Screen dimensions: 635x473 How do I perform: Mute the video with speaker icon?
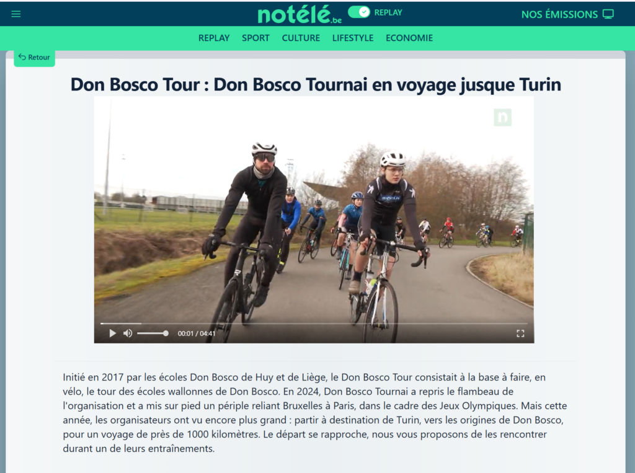point(128,334)
